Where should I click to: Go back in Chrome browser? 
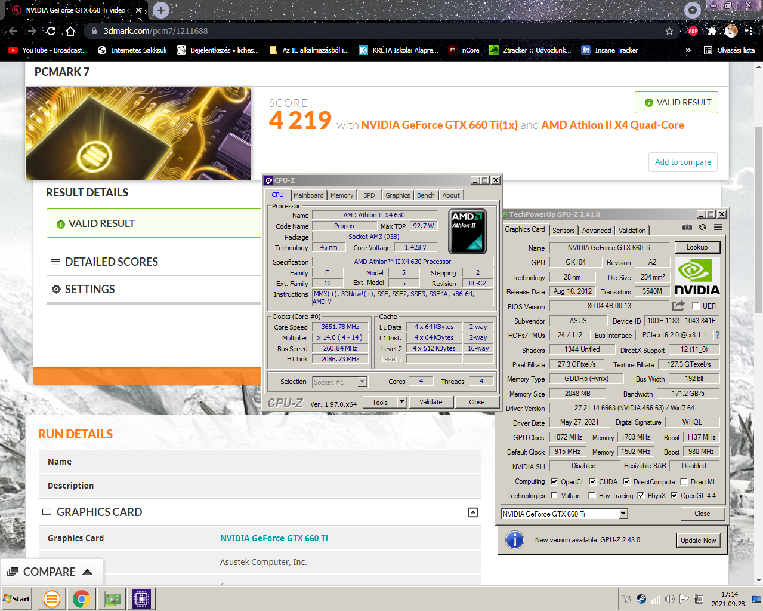pos(13,31)
